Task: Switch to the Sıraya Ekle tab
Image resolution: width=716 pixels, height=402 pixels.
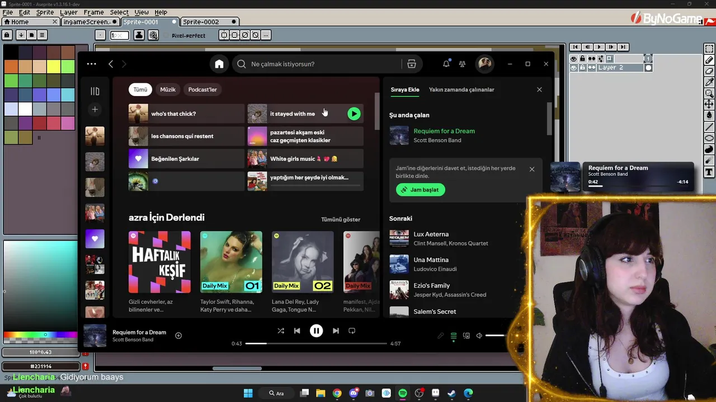Action: click(x=405, y=89)
